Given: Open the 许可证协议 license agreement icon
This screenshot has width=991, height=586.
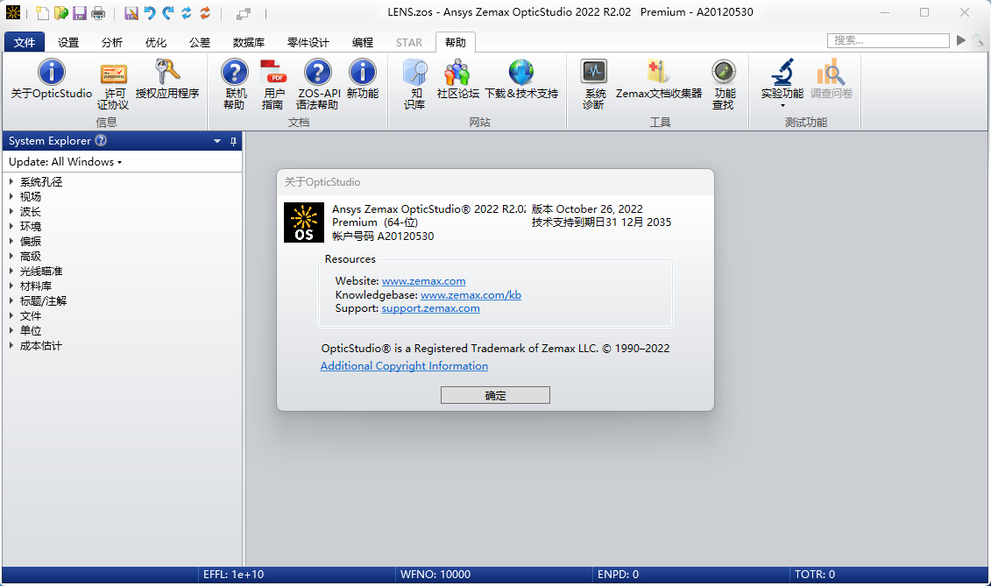Looking at the screenshot, I should pos(113,85).
